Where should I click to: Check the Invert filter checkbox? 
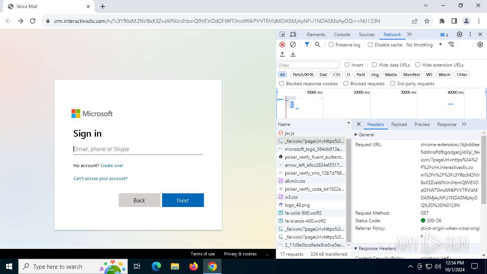tap(347, 65)
